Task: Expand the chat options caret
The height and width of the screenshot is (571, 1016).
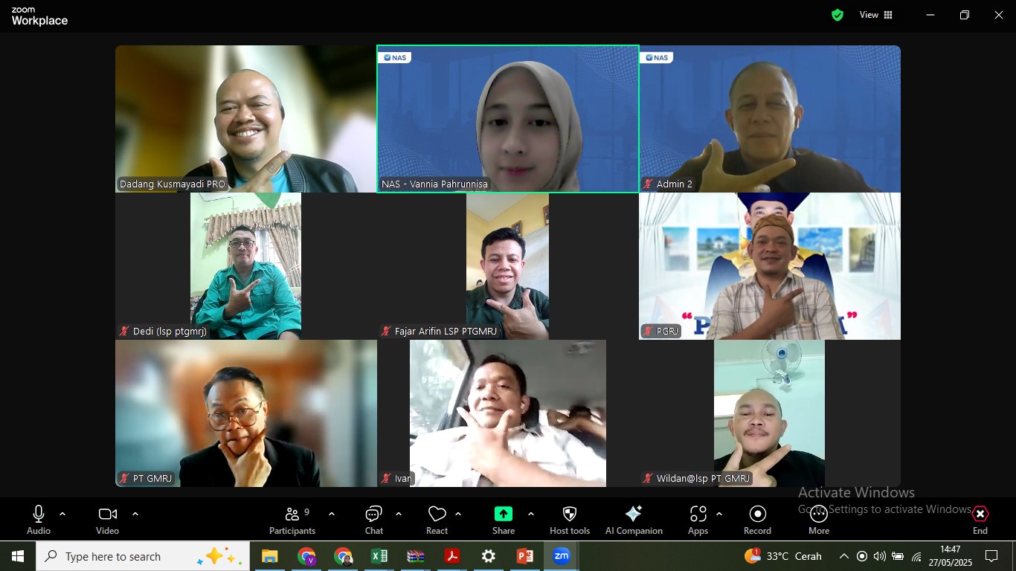Action: (399, 514)
